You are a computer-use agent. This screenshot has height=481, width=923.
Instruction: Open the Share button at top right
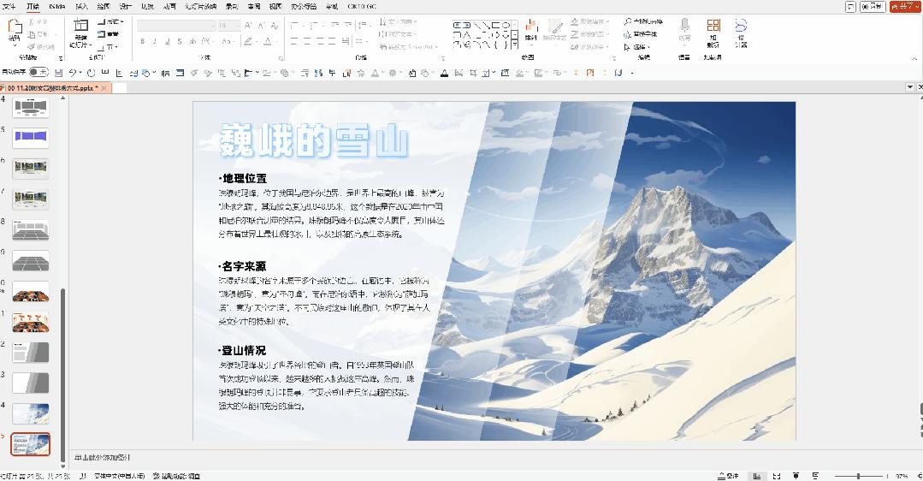[x=905, y=7]
